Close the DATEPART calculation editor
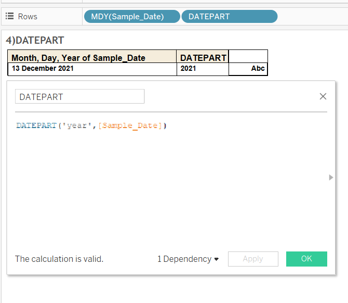This screenshot has height=303, width=348. tap(323, 96)
